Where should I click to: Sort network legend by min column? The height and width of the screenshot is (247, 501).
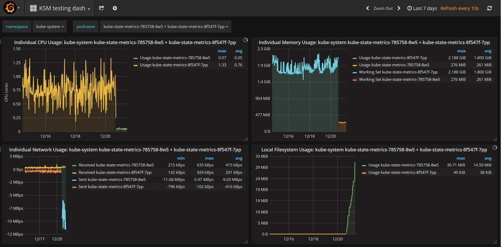(x=181, y=158)
